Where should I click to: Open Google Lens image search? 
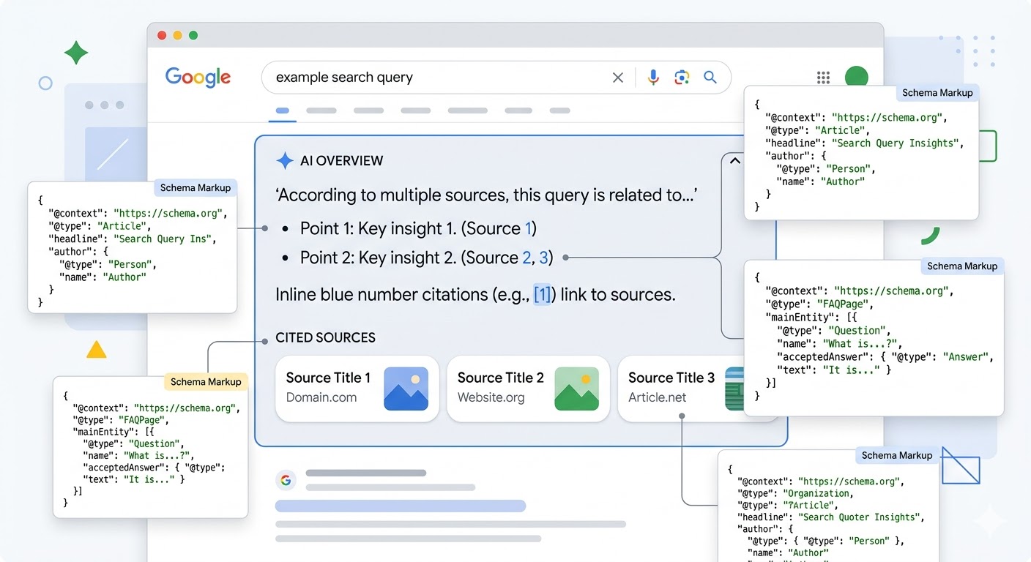682,78
